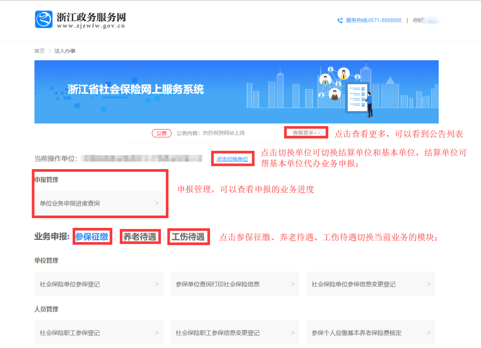The width and height of the screenshot is (481, 348).
Task: Click the 你好 user greeting
Action: tap(417, 20)
